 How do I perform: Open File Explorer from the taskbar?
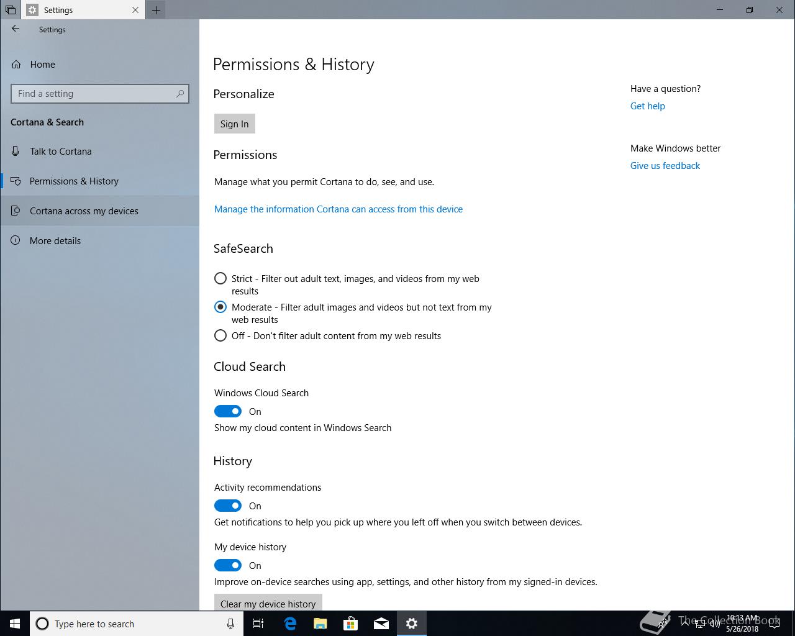(x=320, y=624)
